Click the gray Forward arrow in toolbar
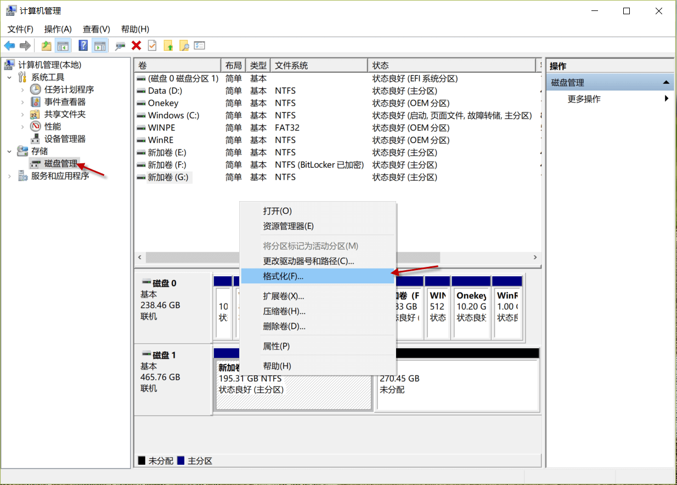 [25, 45]
